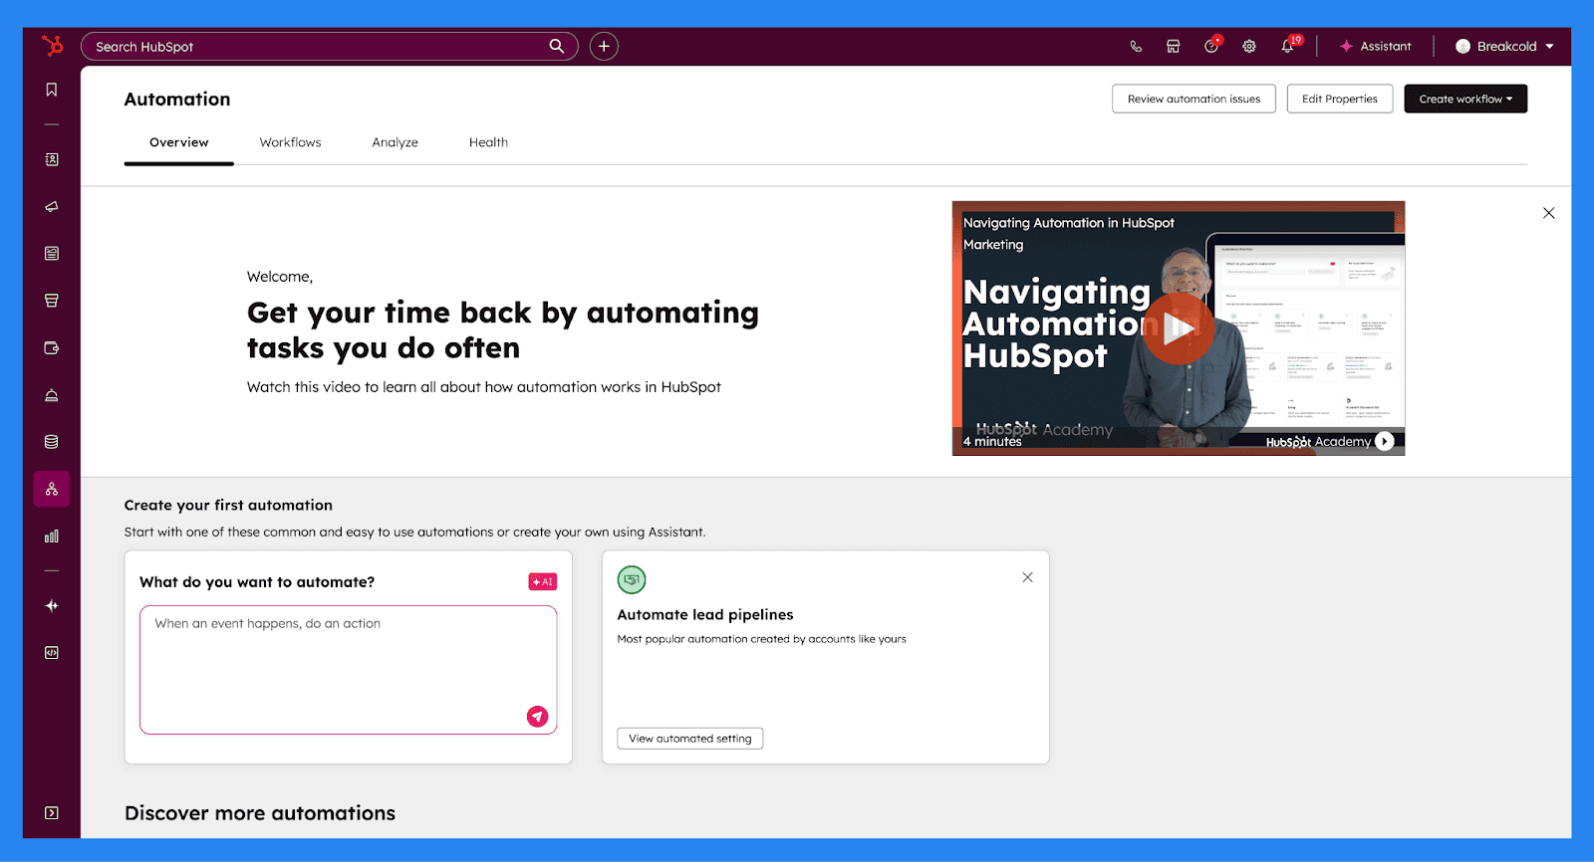
Task: Open the Sales sidebar icon
Action: tap(52, 301)
